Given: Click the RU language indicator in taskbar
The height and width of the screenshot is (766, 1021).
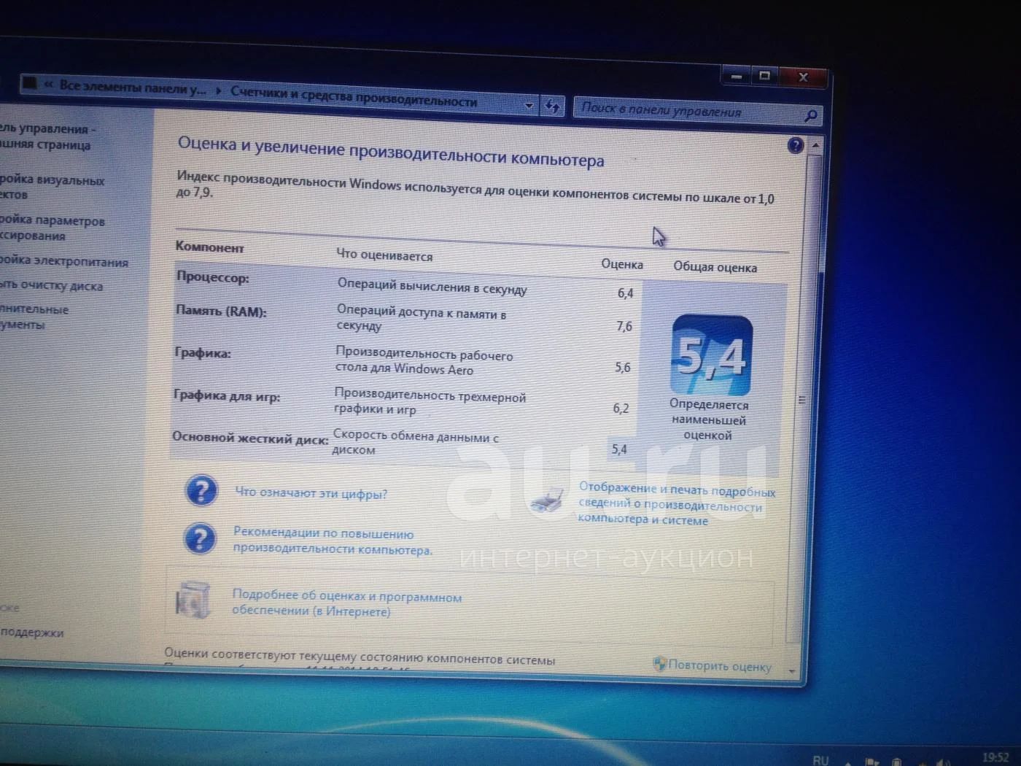Looking at the screenshot, I should (820, 759).
